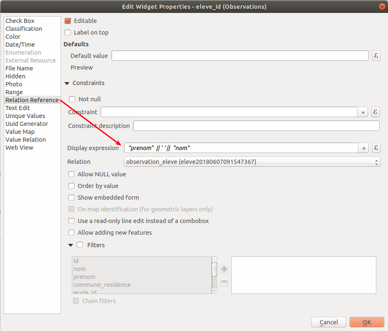Click the Constraint description field
388x331 pixels.
point(256,126)
